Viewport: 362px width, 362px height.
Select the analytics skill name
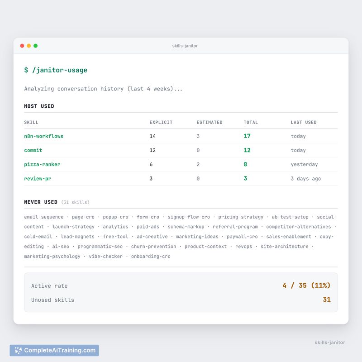tap(115, 227)
